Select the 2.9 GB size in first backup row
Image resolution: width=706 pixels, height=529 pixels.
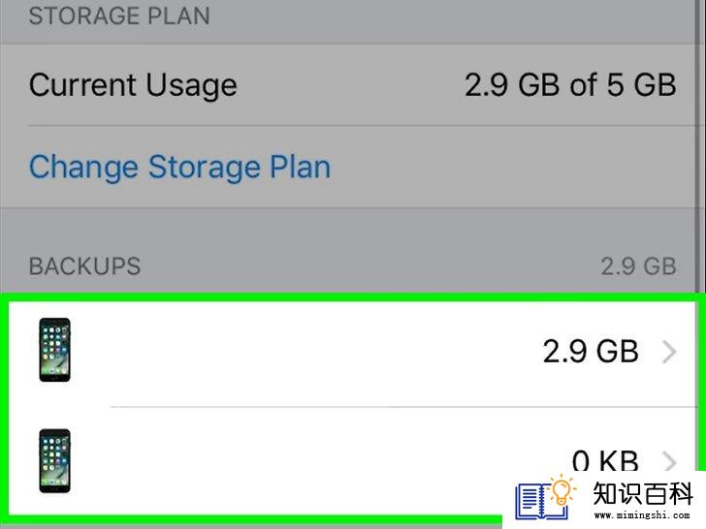(x=591, y=352)
